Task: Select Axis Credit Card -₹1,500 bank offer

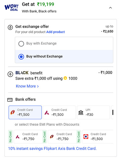Action: click(59, 112)
